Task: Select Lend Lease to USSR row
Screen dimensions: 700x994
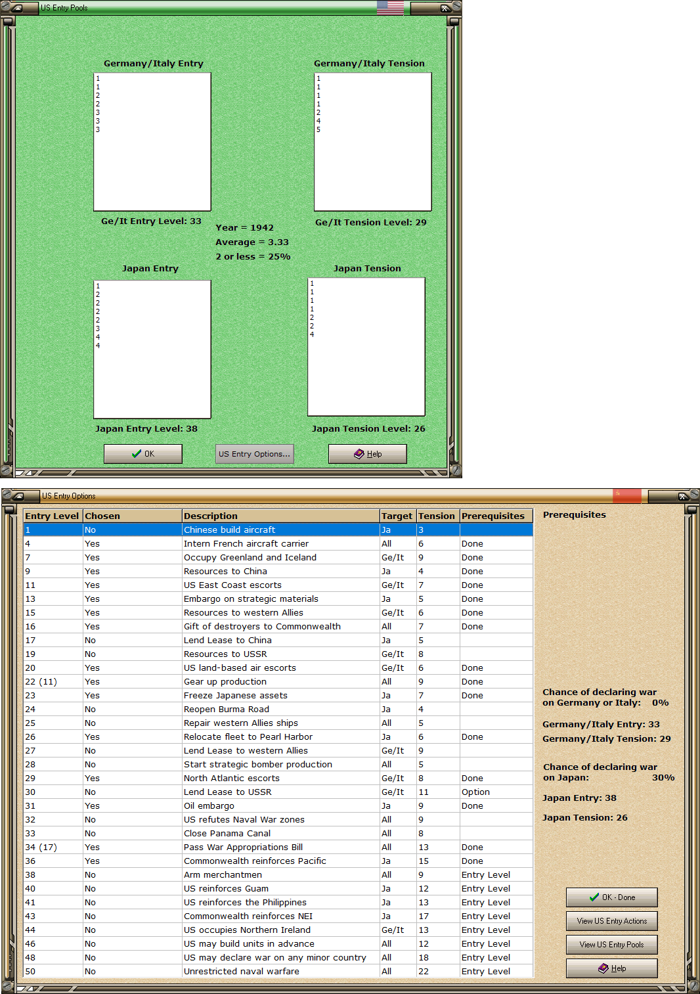Action: pos(278,792)
